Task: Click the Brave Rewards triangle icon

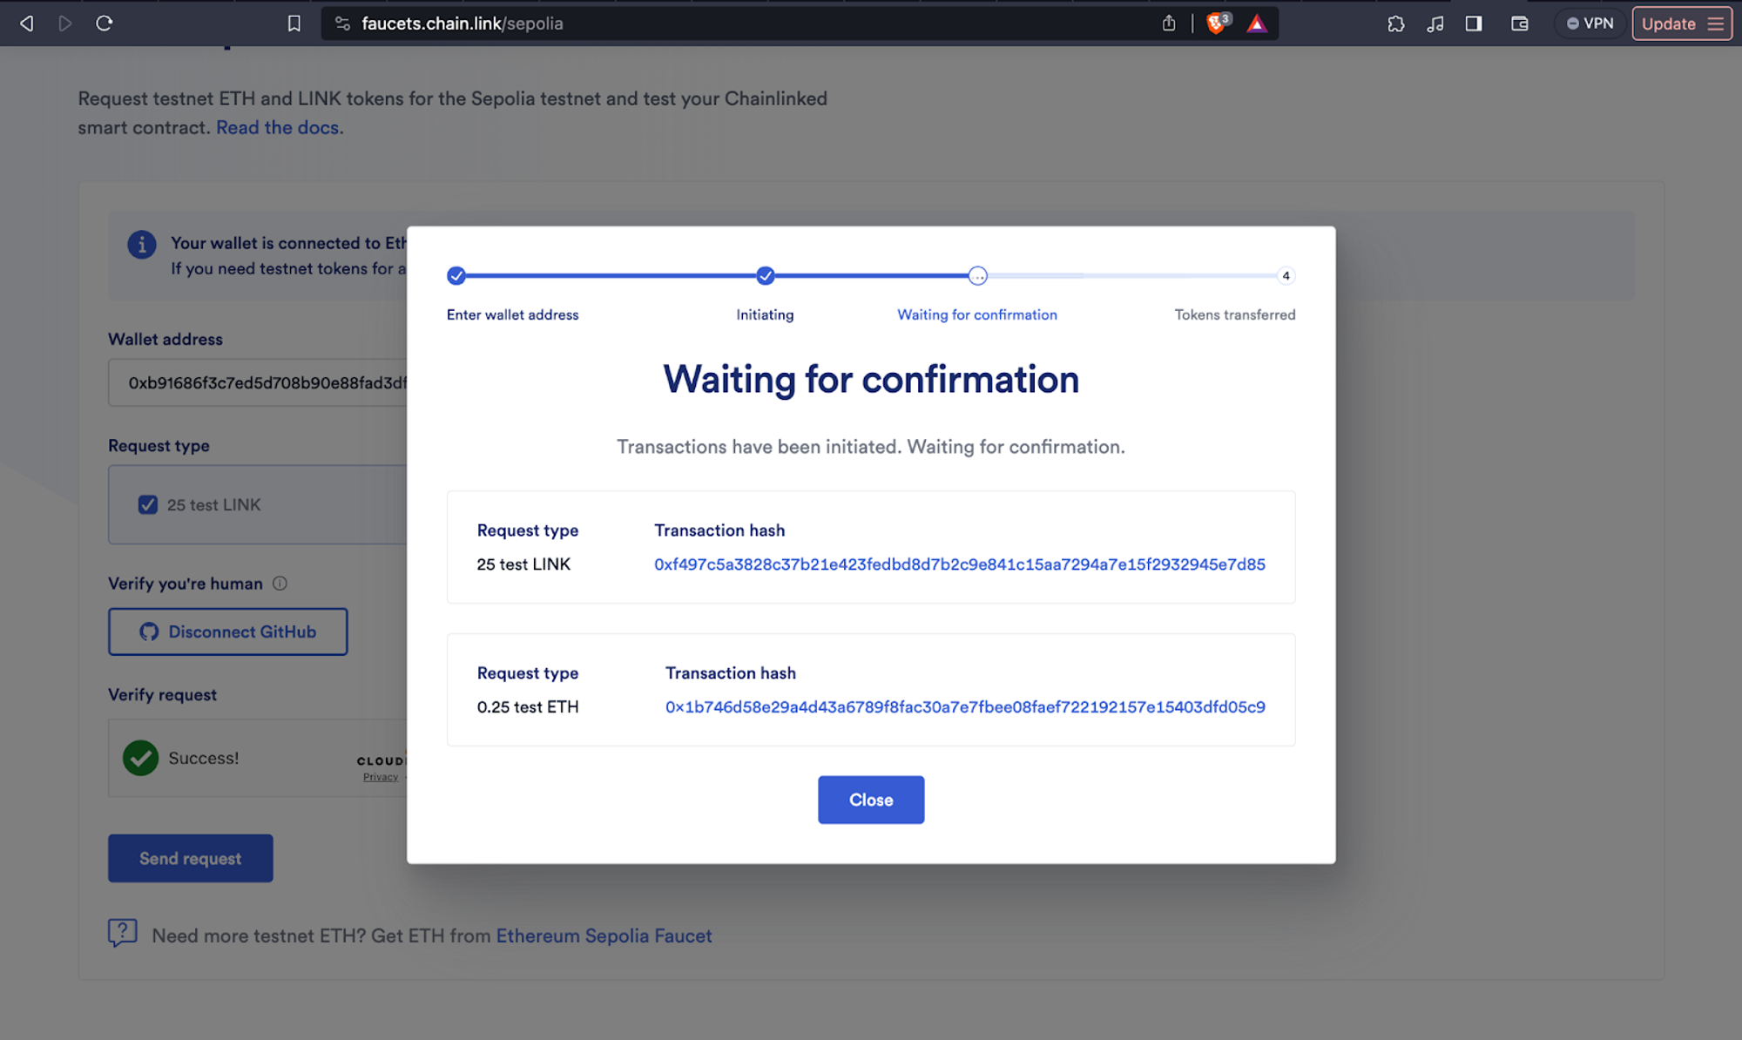Action: pos(1256,24)
